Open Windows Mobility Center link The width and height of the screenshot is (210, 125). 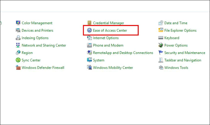tap(113, 68)
